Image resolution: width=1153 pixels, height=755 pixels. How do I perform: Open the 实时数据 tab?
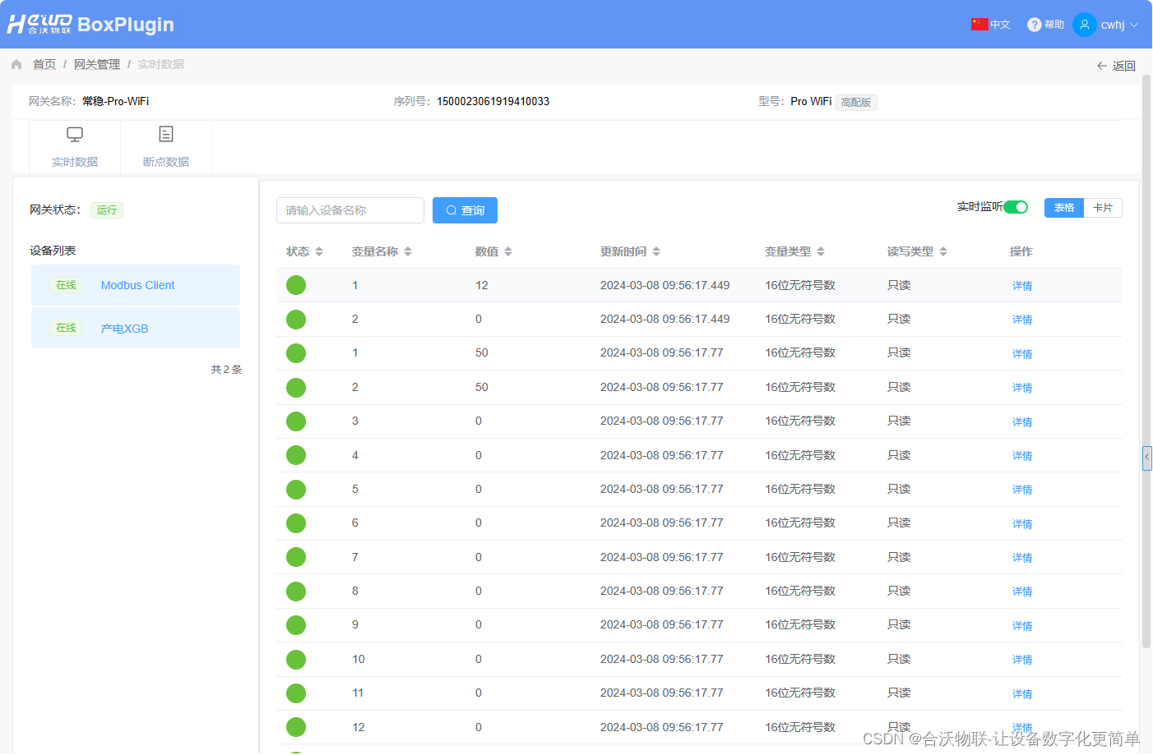click(75, 146)
